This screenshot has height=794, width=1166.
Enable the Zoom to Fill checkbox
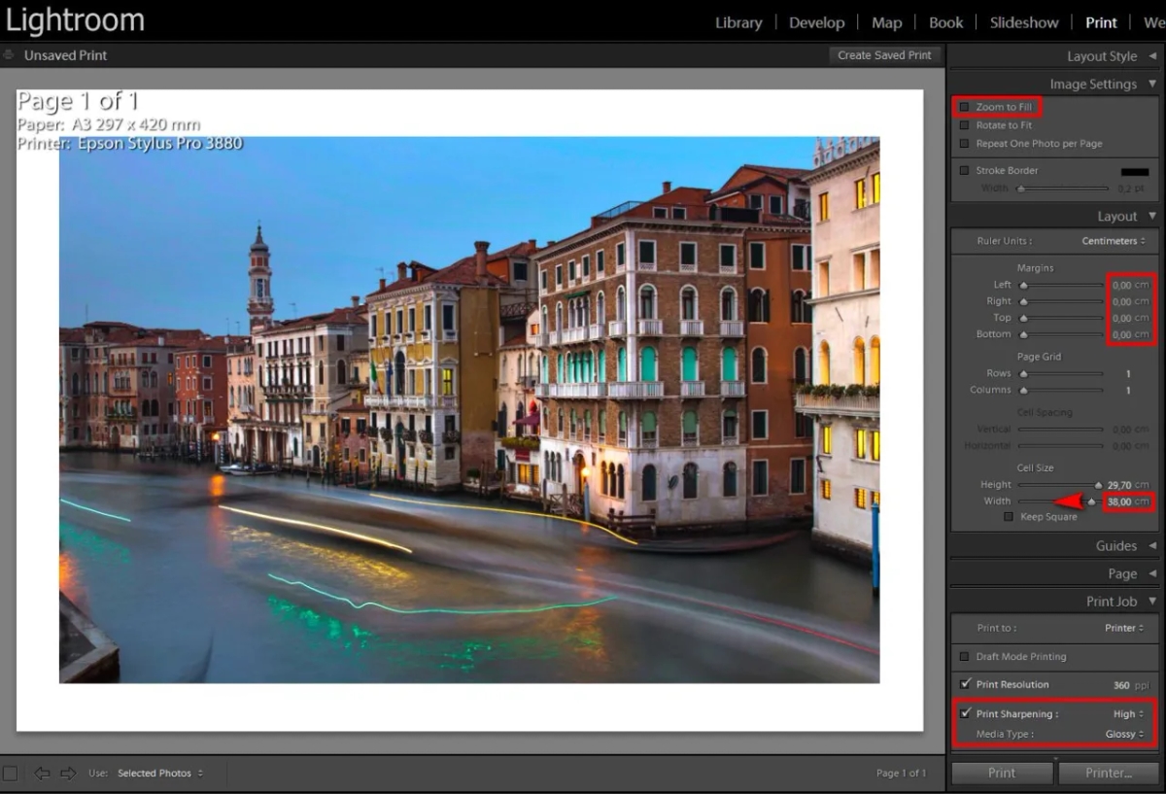[x=965, y=107]
